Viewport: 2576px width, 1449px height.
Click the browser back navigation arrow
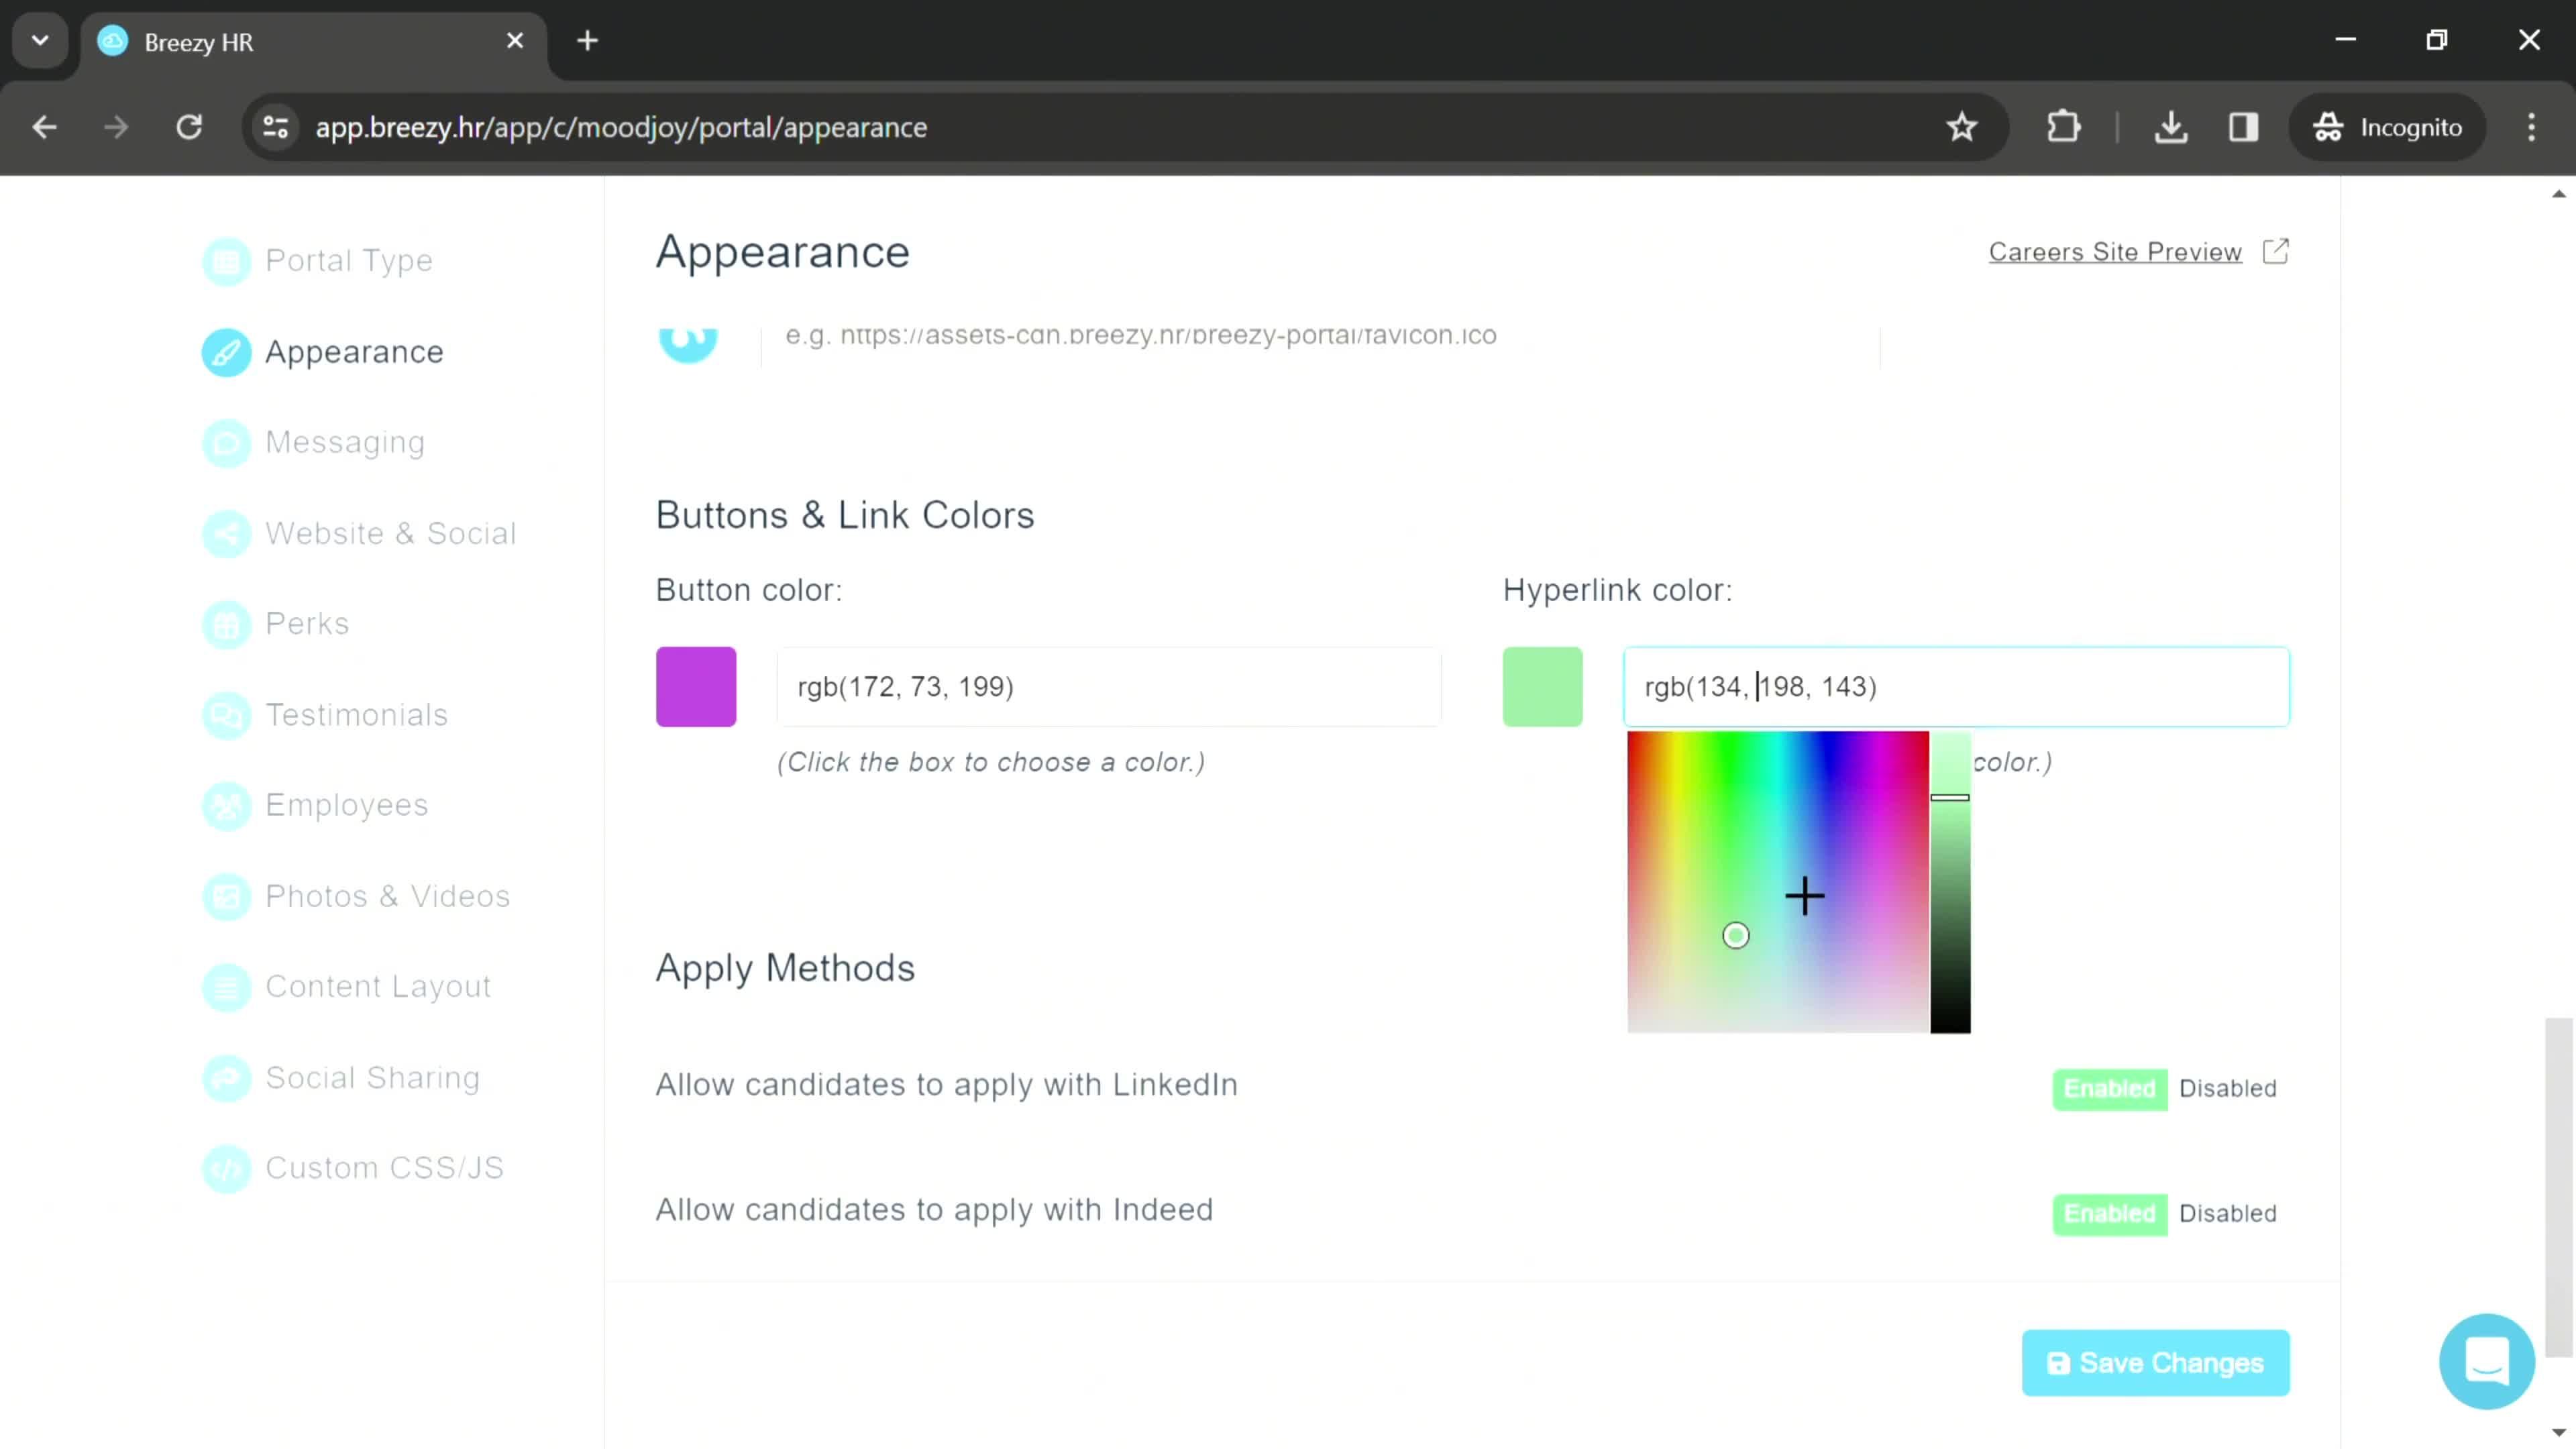(x=44, y=125)
